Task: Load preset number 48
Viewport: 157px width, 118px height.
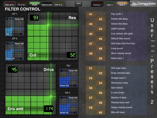Action: 100,49
